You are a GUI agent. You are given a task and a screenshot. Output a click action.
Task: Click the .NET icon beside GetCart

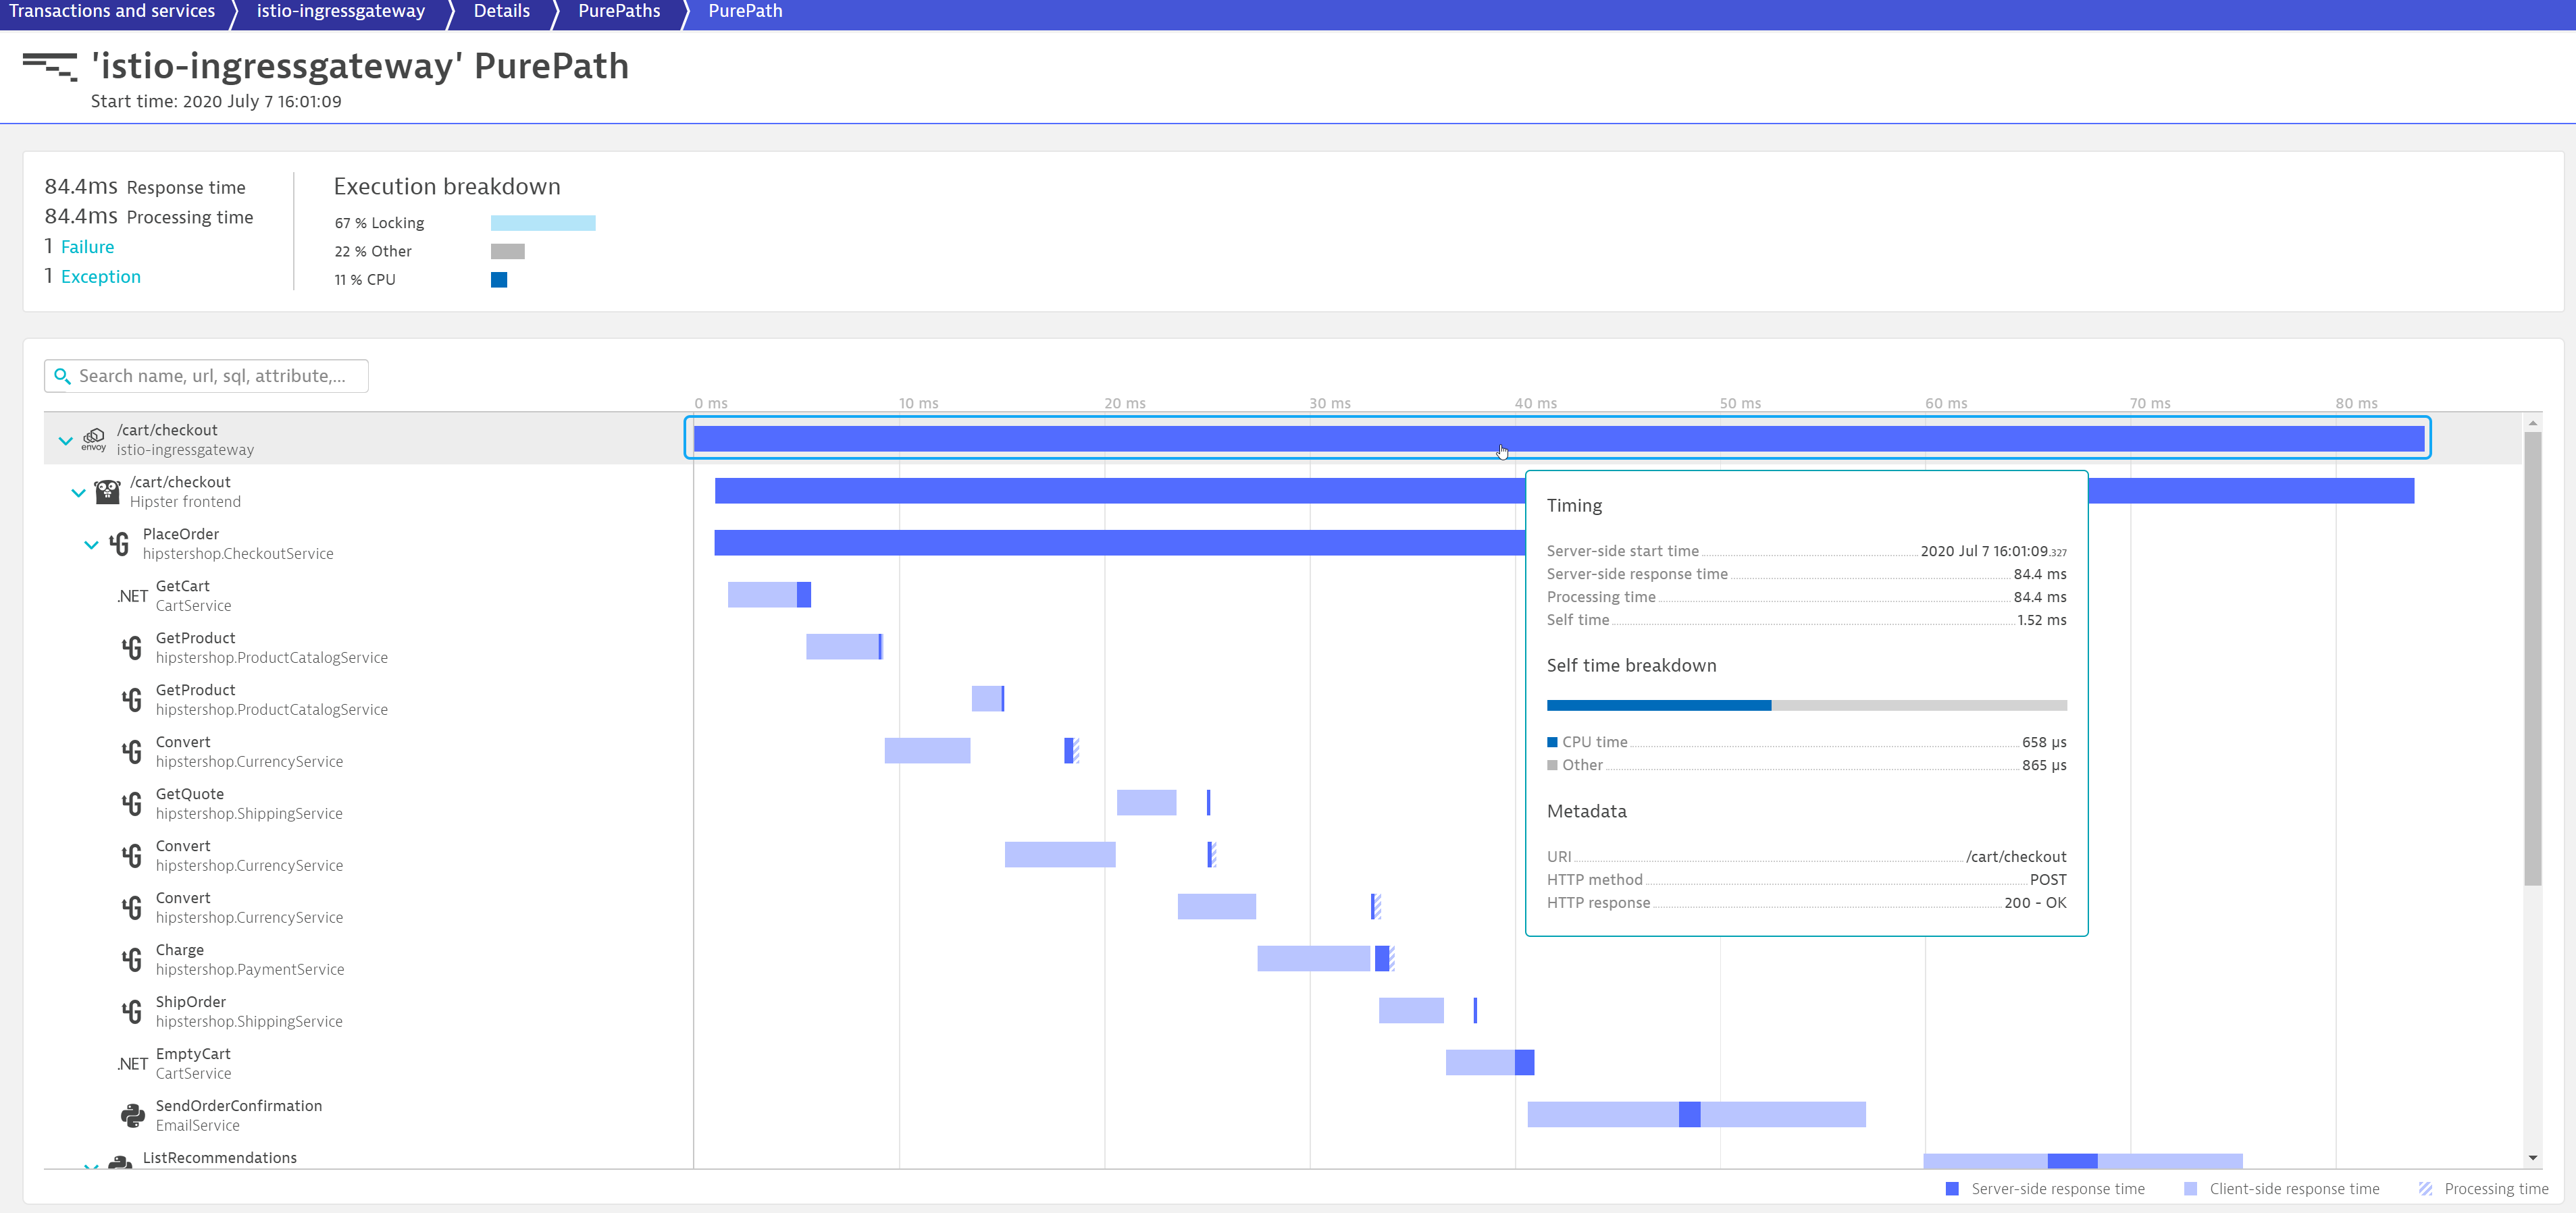pos(132,597)
